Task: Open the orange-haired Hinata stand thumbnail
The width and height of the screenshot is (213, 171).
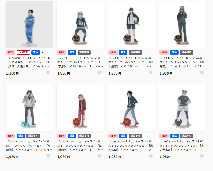Action: click(x=80, y=24)
